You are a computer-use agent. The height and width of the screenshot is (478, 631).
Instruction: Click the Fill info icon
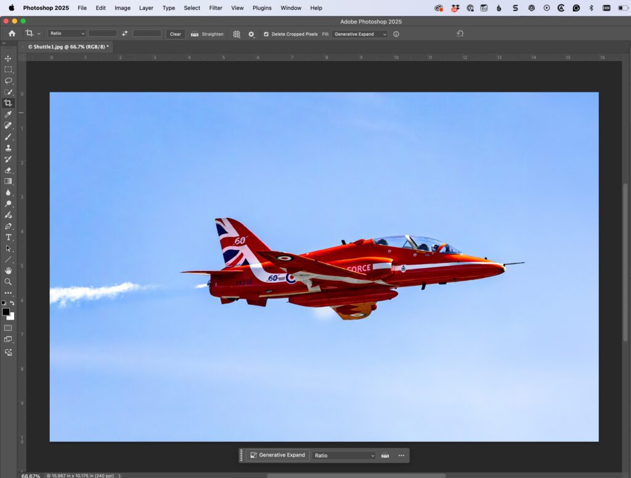(396, 34)
